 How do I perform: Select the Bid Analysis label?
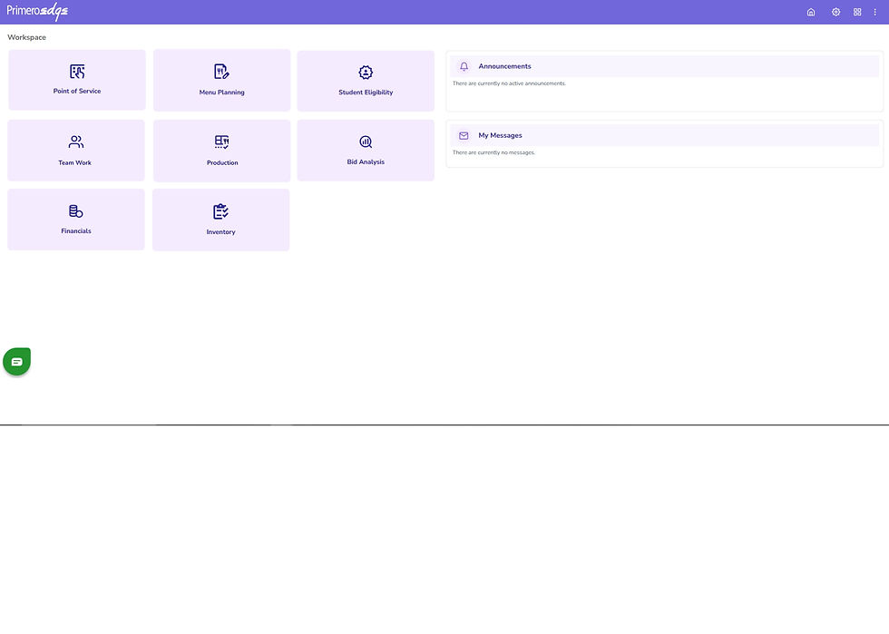click(366, 162)
